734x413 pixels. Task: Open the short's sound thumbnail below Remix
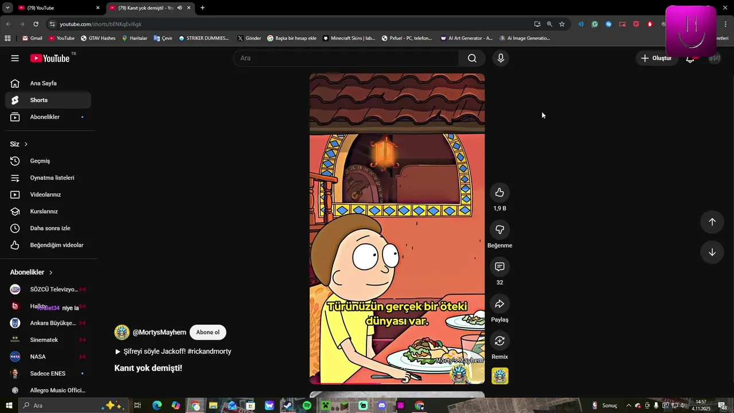pyautogui.click(x=500, y=376)
